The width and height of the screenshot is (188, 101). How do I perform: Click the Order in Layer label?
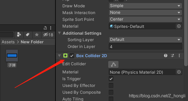click(81, 47)
